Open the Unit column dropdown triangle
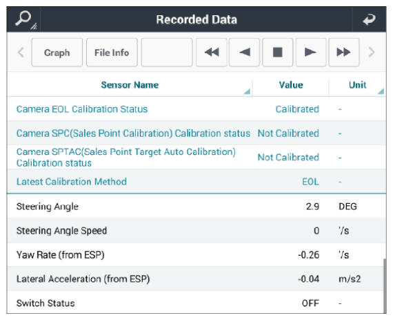 click(381, 91)
